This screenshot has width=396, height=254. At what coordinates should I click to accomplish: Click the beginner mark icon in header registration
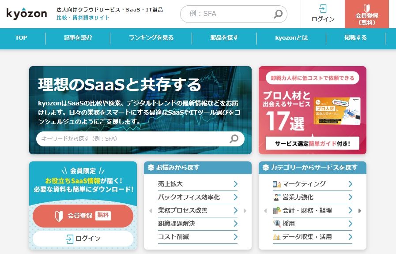[x=367, y=8]
